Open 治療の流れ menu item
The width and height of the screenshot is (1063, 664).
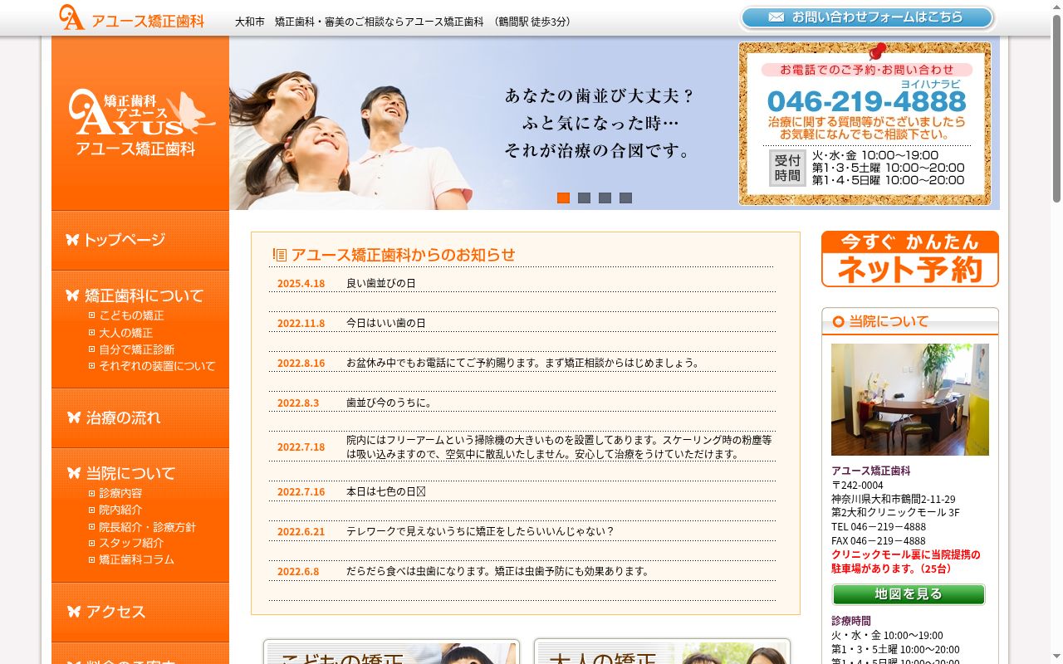pyautogui.click(x=140, y=417)
